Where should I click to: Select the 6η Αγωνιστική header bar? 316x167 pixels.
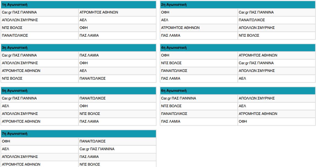[x=238, y=91]
